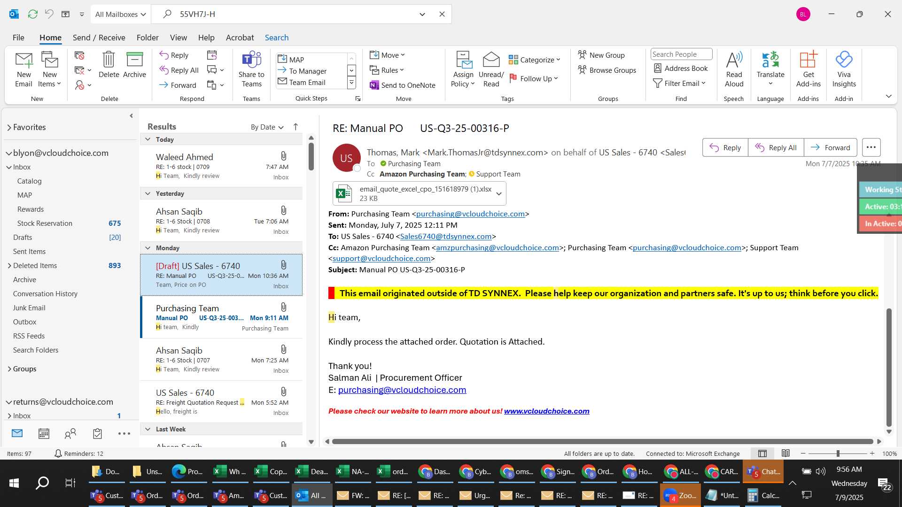The image size is (902, 507).
Task: Click the Windows Start button
Action: 14,483
